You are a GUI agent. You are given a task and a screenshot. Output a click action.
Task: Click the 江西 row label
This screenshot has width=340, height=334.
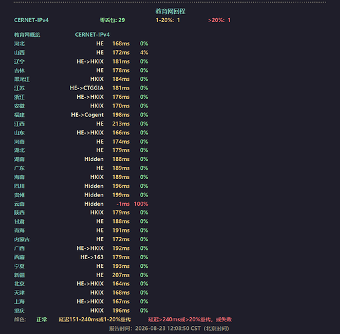tap(19, 124)
